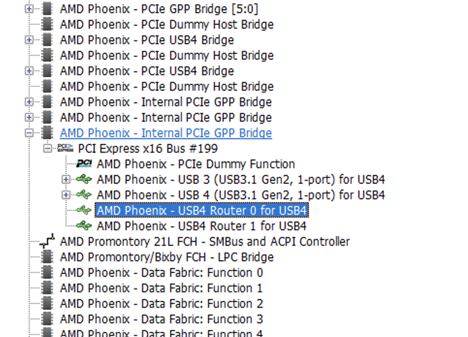Collapse the PCI Express x16 Bus #199 node
The image size is (468, 337).
47,148
